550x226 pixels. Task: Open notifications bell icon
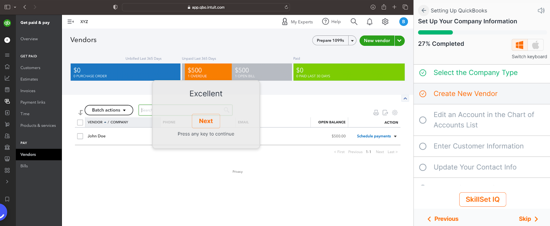[x=370, y=22]
